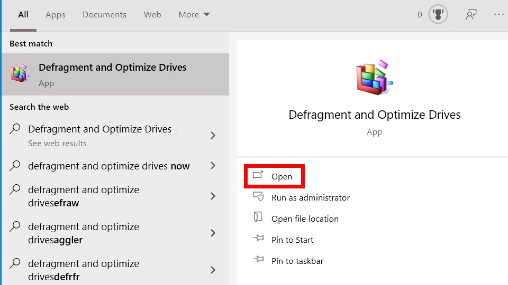Expand the More filter dropdown
Image resolution: width=508 pixels, height=285 pixels.
pyautogui.click(x=194, y=15)
